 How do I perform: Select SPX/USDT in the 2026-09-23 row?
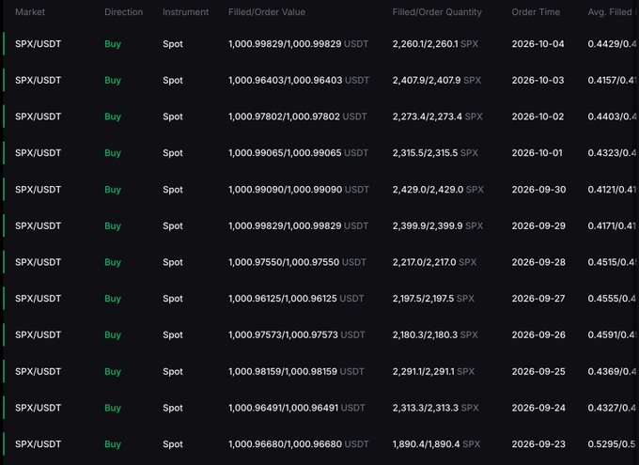coord(38,443)
